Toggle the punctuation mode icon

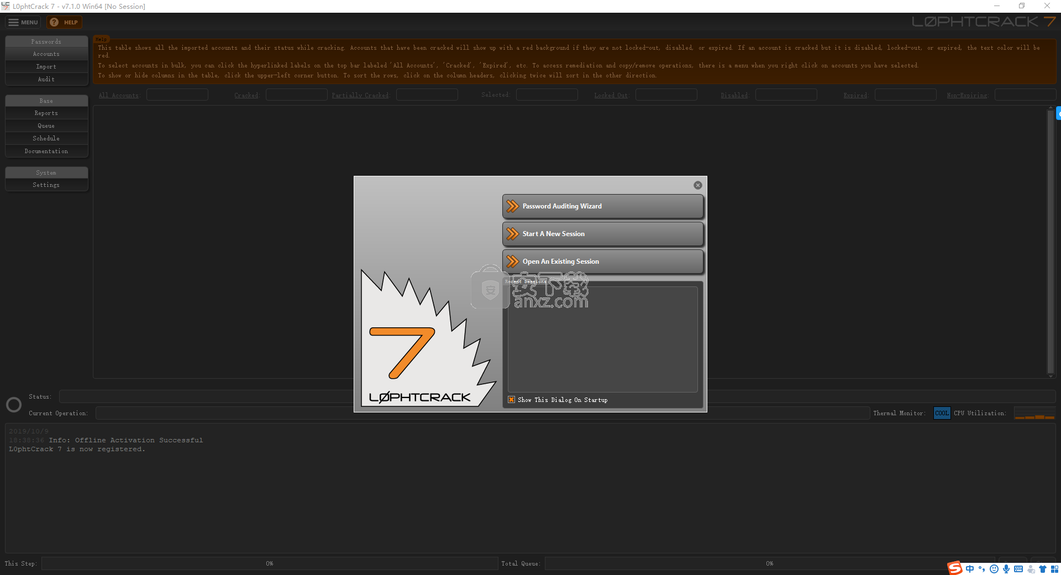click(982, 569)
